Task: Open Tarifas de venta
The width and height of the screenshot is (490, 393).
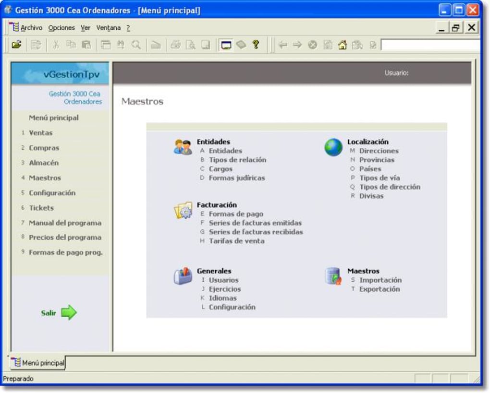Action: [236, 241]
